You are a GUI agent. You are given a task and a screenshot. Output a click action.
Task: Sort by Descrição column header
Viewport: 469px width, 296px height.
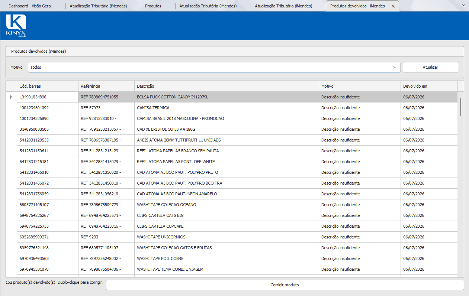[227, 86]
